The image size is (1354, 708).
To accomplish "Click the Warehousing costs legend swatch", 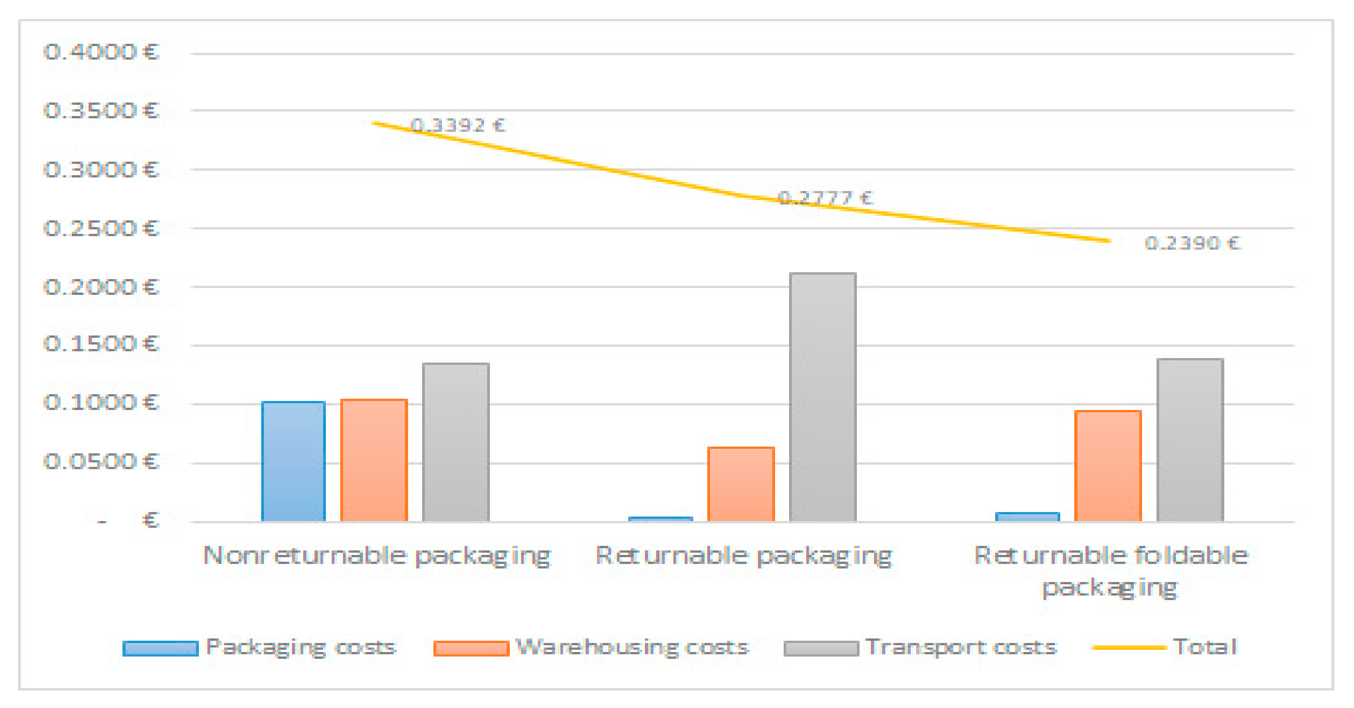I will click(471, 648).
